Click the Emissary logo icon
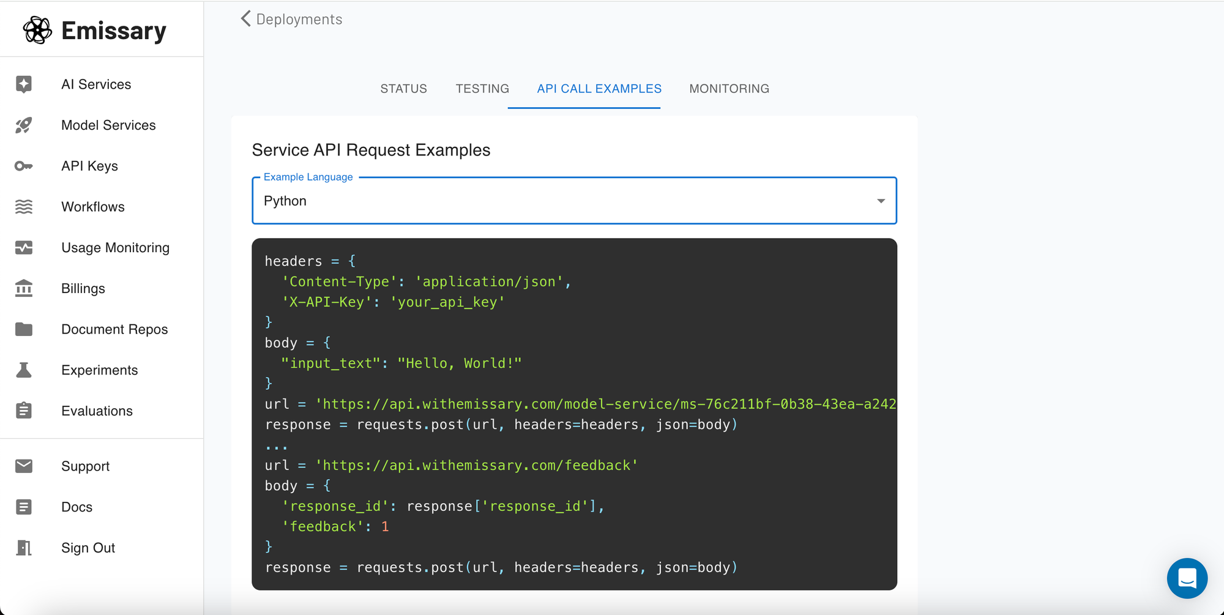The width and height of the screenshot is (1224, 615). click(37, 30)
